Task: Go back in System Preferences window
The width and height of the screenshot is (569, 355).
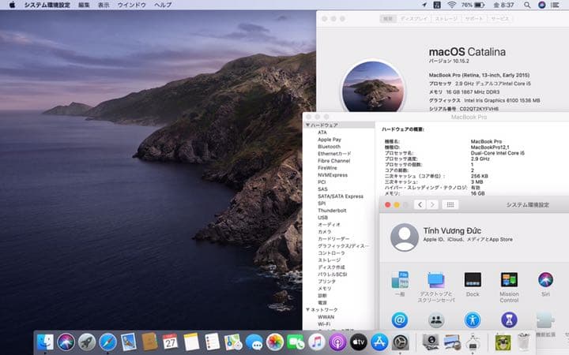Action: pyautogui.click(x=420, y=204)
